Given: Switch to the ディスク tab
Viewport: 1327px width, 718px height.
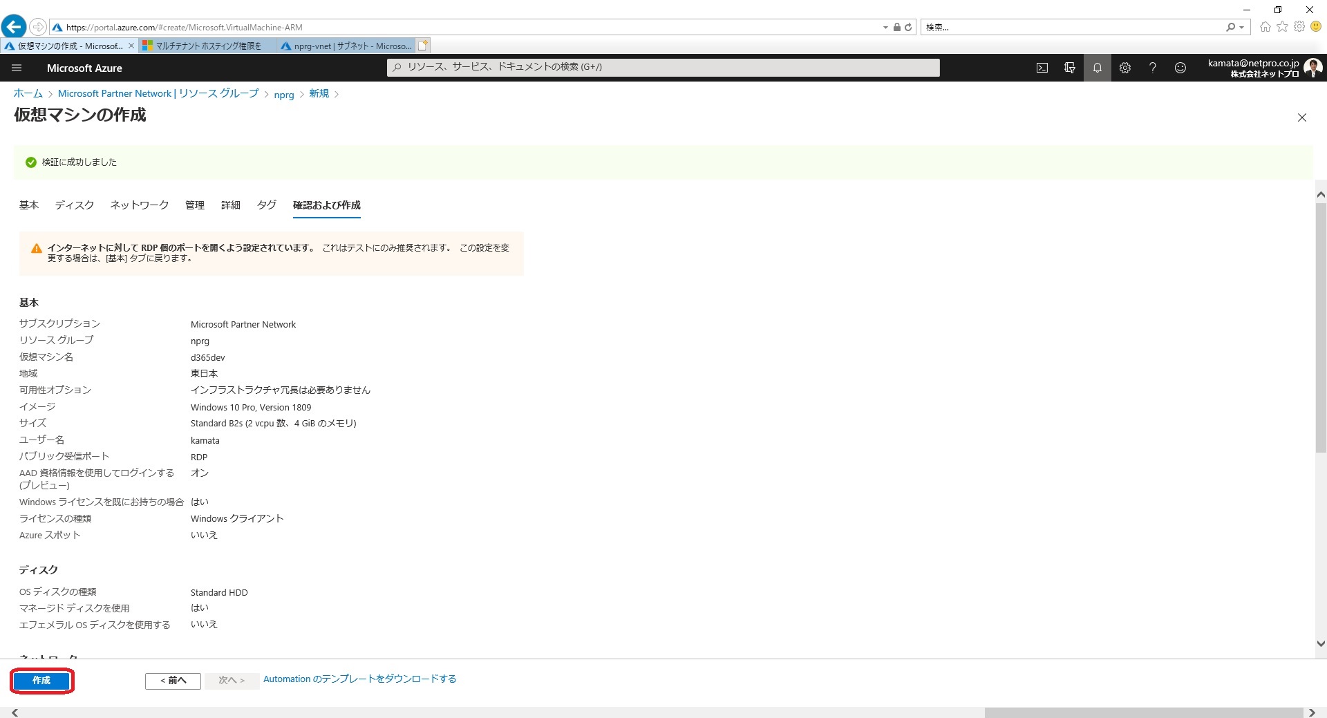Looking at the screenshot, I should [x=74, y=205].
